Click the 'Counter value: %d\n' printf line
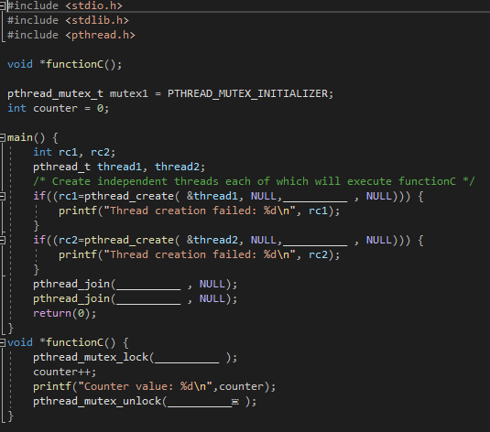The width and height of the screenshot is (490, 432). [x=155, y=387]
